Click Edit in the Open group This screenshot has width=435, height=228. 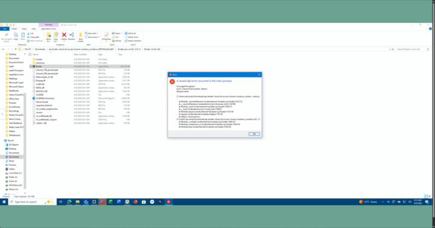pyautogui.click(x=115, y=37)
